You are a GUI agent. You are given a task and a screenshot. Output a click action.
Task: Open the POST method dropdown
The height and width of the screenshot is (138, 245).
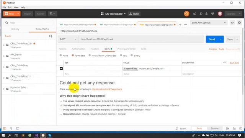coord(68,39)
